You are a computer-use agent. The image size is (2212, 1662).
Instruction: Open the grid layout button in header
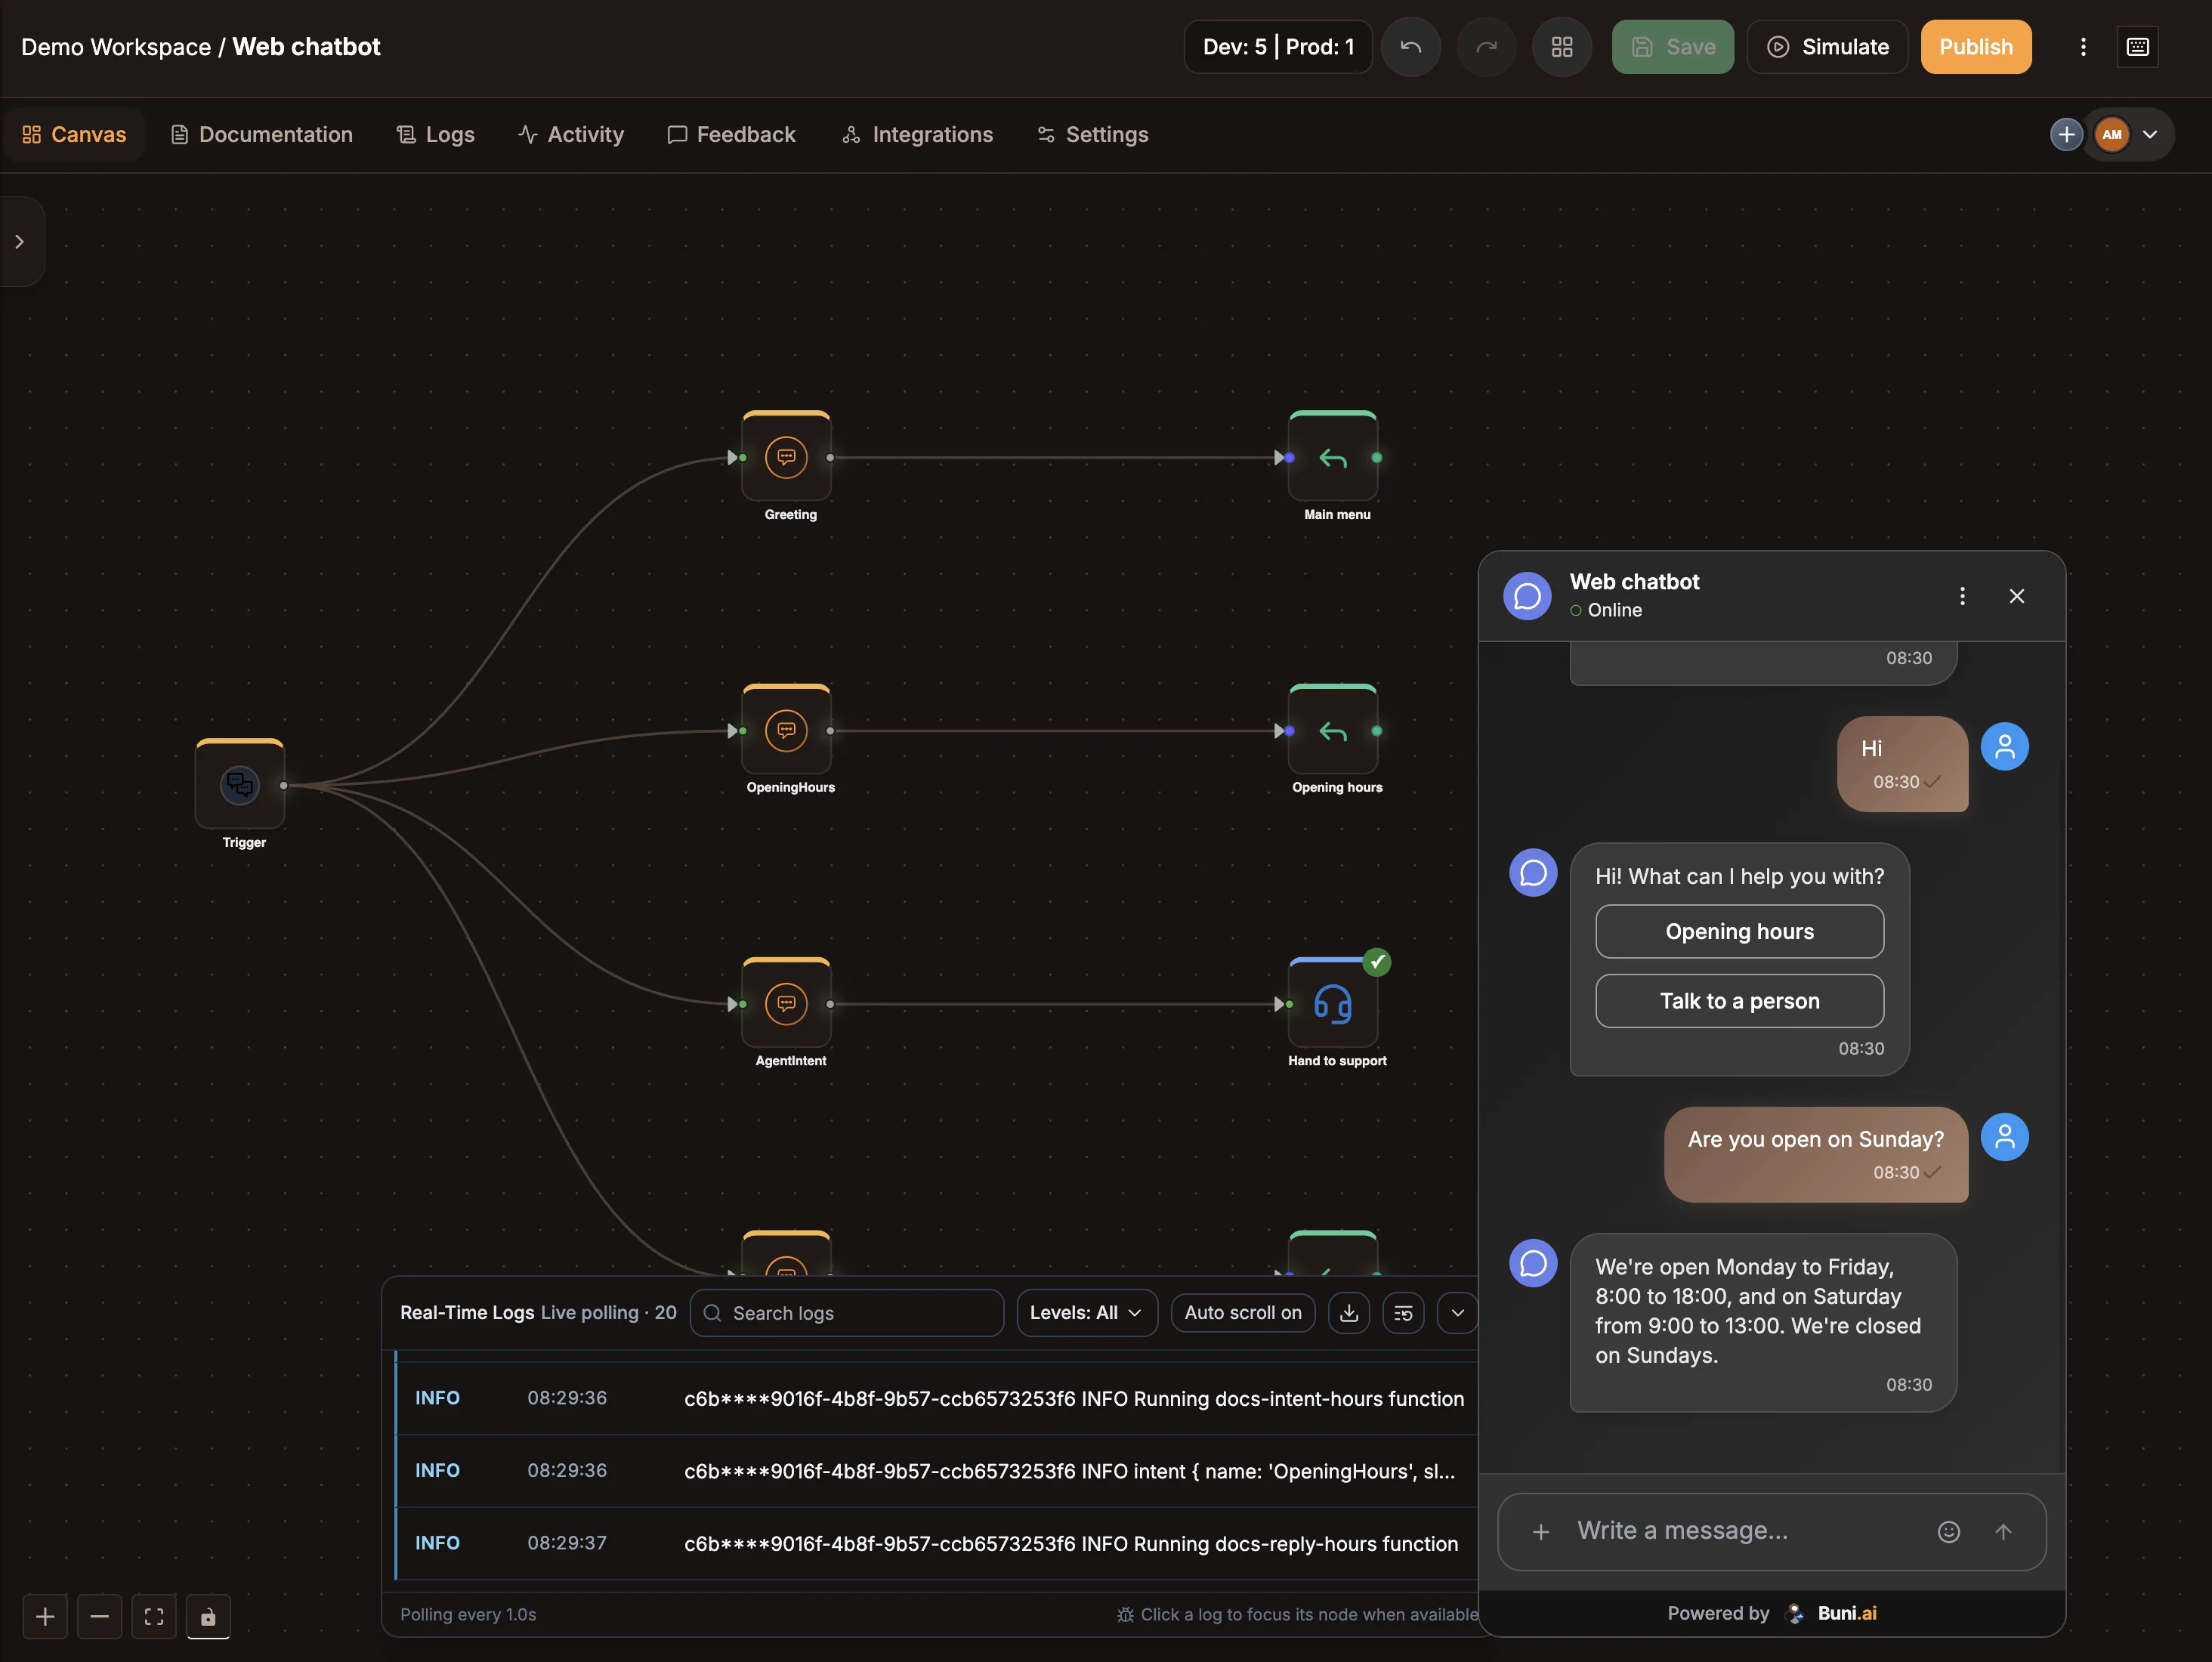tap(1561, 47)
